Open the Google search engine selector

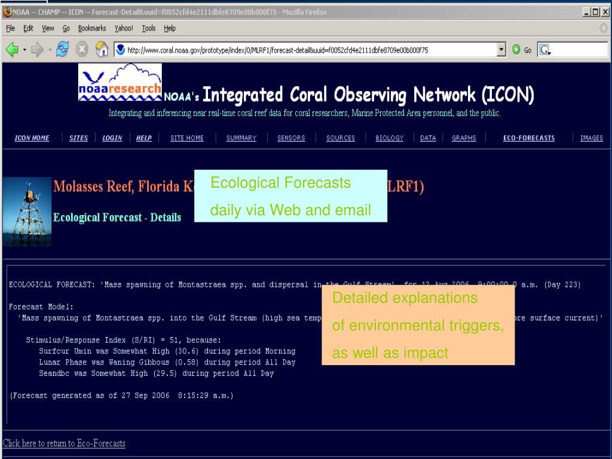coord(544,50)
